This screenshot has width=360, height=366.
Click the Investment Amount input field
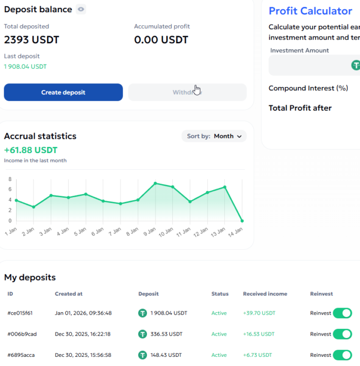pyautogui.click(x=310, y=65)
